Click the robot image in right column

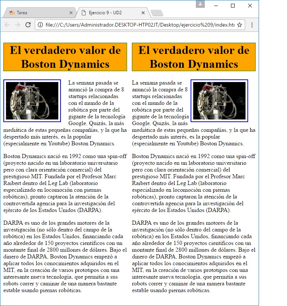(219, 101)
